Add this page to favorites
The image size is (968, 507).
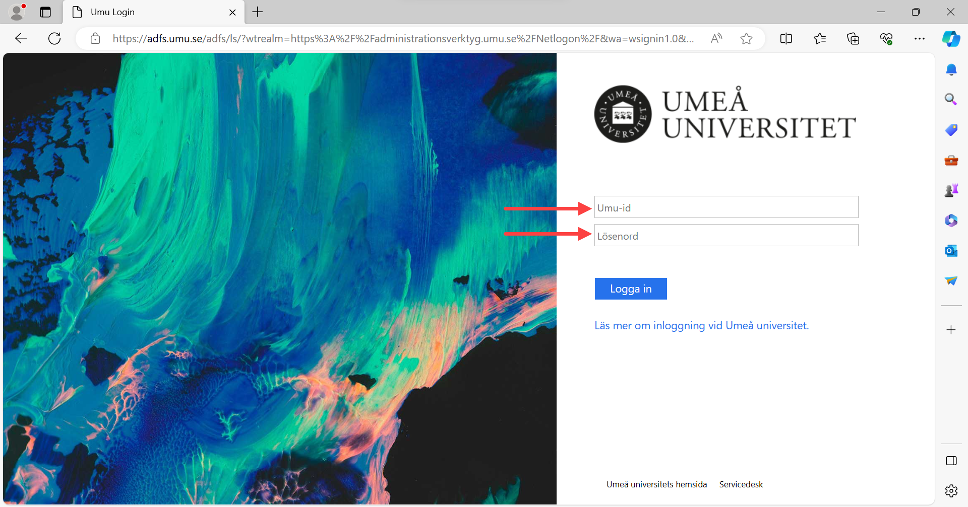click(x=747, y=38)
